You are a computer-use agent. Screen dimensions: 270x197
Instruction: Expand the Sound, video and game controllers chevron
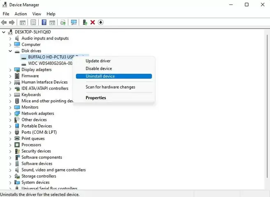click(x=10, y=170)
